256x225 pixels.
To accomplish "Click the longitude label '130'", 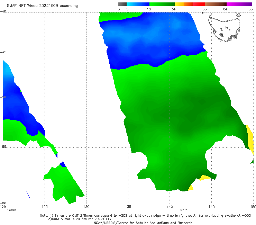I will click(86, 207).
